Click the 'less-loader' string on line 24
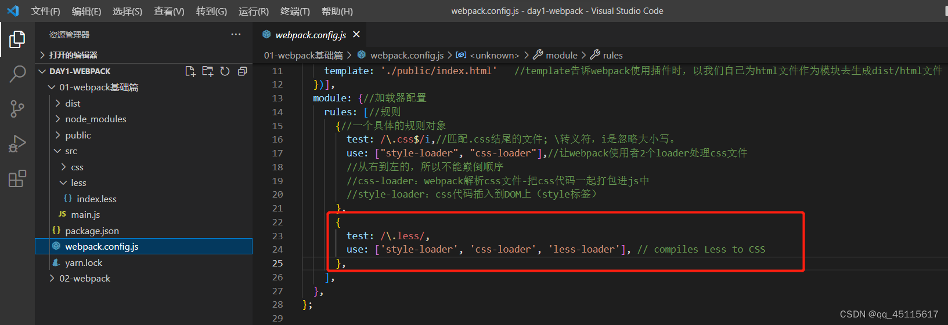Viewport: 948px width, 325px height. pyautogui.click(x=584, y=249)
